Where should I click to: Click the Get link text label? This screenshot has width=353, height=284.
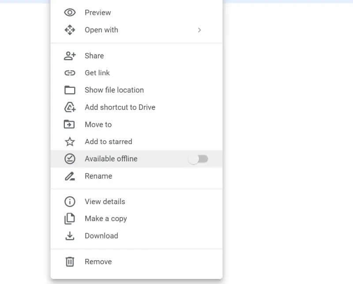[x=97, y=73]
